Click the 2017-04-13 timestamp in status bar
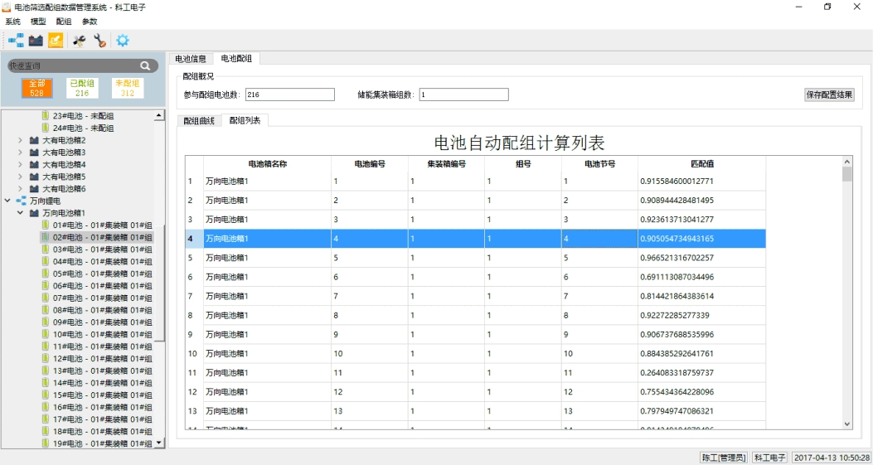This screenshot has width=873, height=465. tap(830, 458)
